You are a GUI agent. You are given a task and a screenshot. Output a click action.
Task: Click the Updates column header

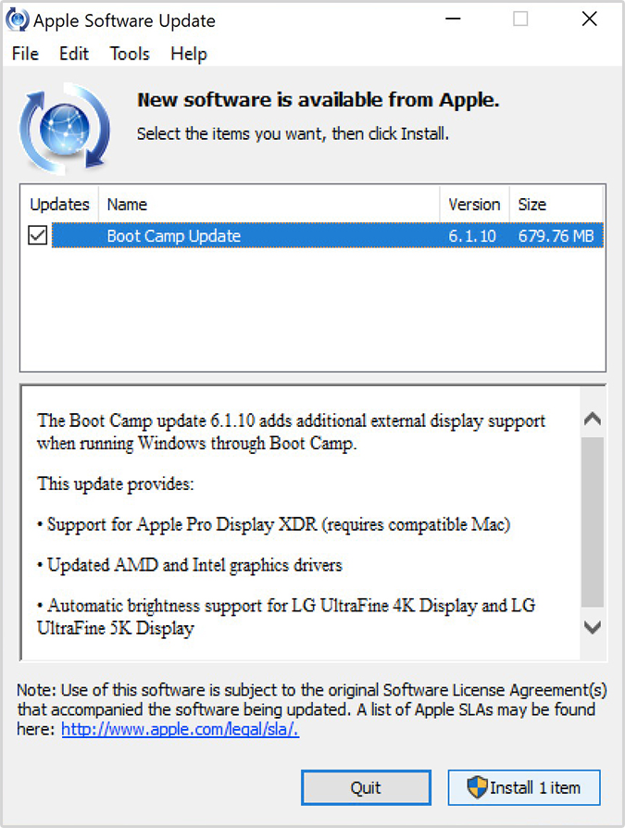click(x=59, y=205)
